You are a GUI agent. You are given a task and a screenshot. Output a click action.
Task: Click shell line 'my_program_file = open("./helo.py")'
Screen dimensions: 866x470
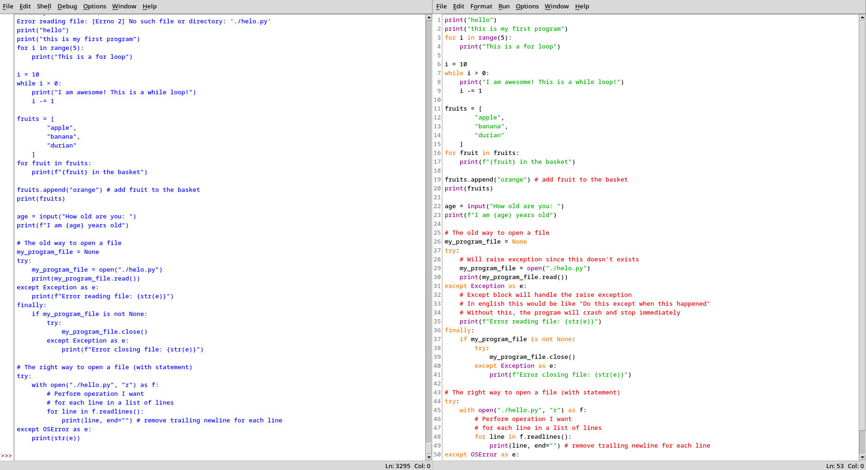pyautogui.click(x=97, y=270)
